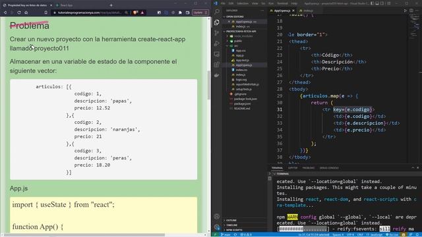Open the Extensions view in VS Code

[x=217, y=65]
